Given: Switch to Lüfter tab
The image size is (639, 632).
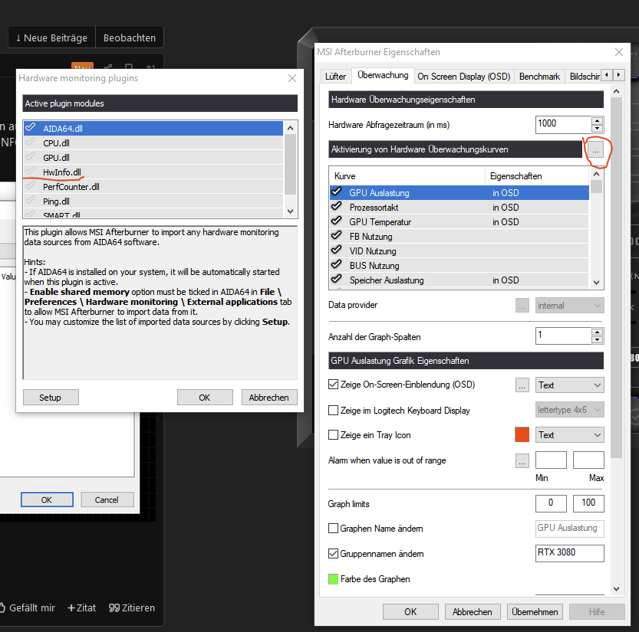Looking at the screenshot, I should (335, 77).
